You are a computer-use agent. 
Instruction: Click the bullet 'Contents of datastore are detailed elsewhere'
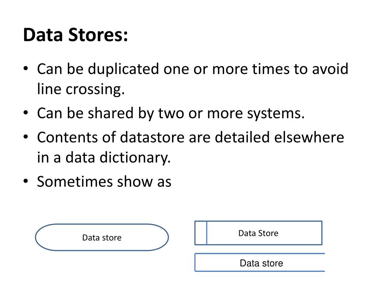tap(190, 137)
